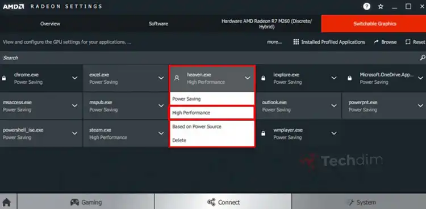Image resolution: width=426 pixels, height=209 pixels.
Task: Select the heaven.exe application name
Action: pos(199,75)
